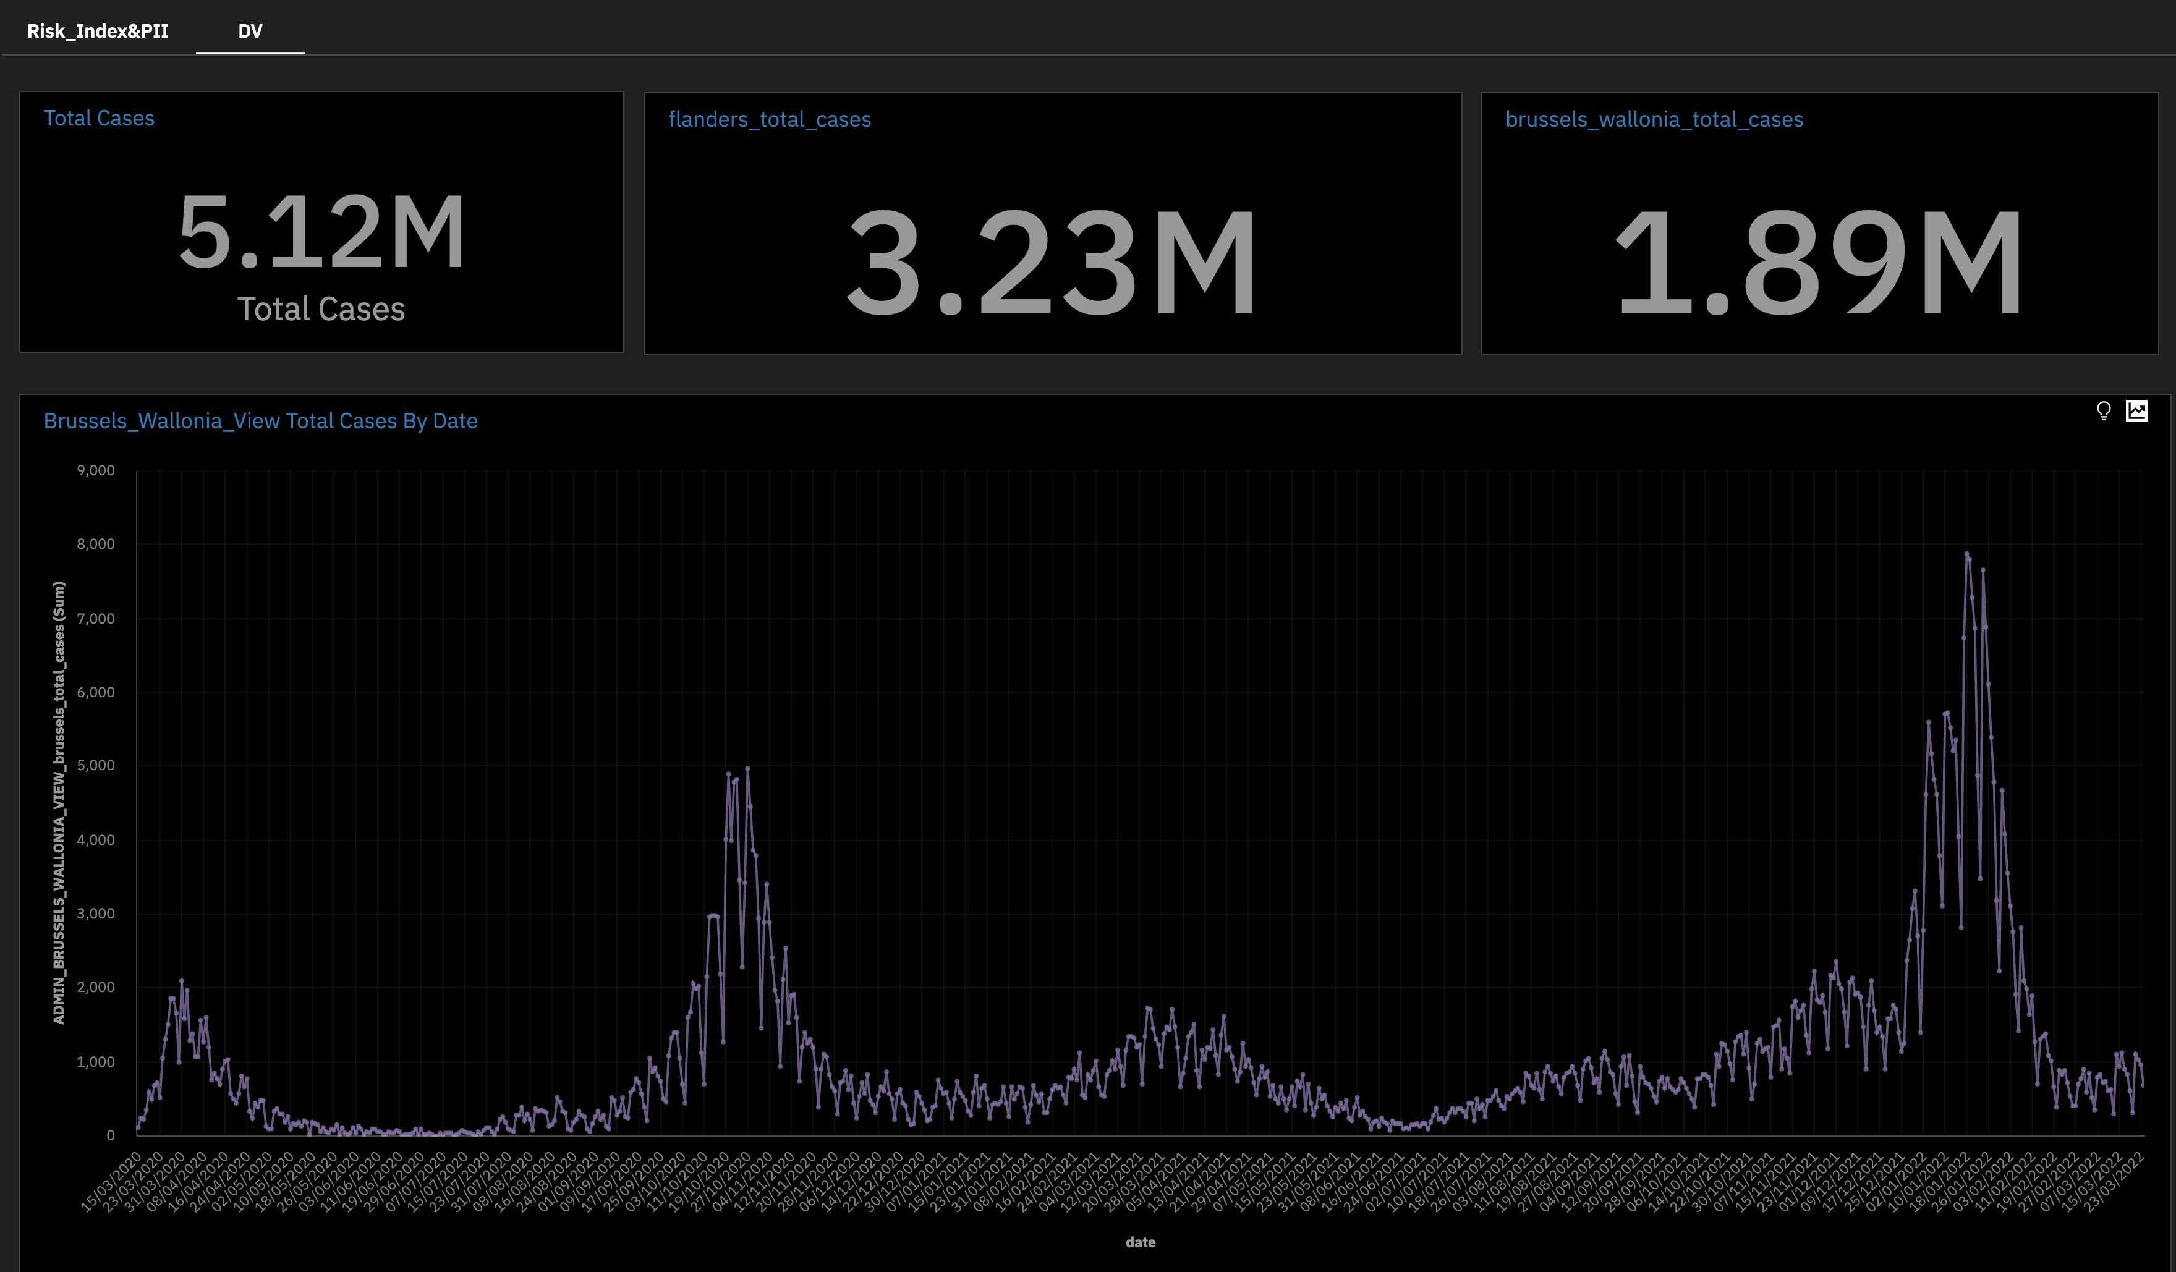Screen dimensions: 2176x1272
Task: Click the highest peak point of the line chart
Action: click(x=1966, y=554)
